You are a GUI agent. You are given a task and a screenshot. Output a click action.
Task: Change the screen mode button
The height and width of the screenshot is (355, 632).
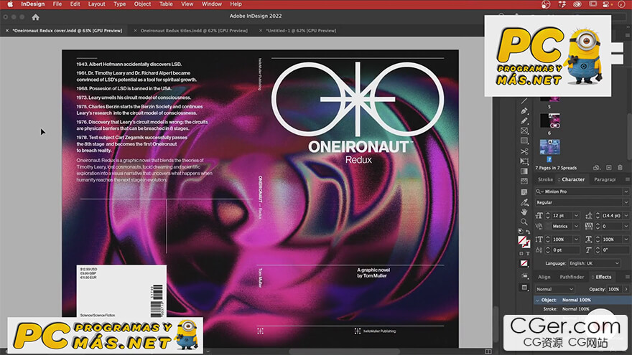click(x=524, y=288)
